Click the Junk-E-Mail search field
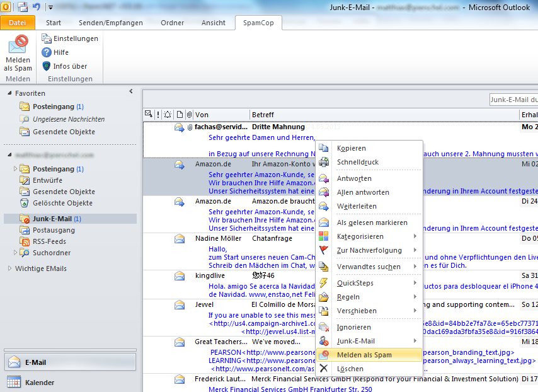This screenshot has height=392, width=538. [x=513, y=100]
